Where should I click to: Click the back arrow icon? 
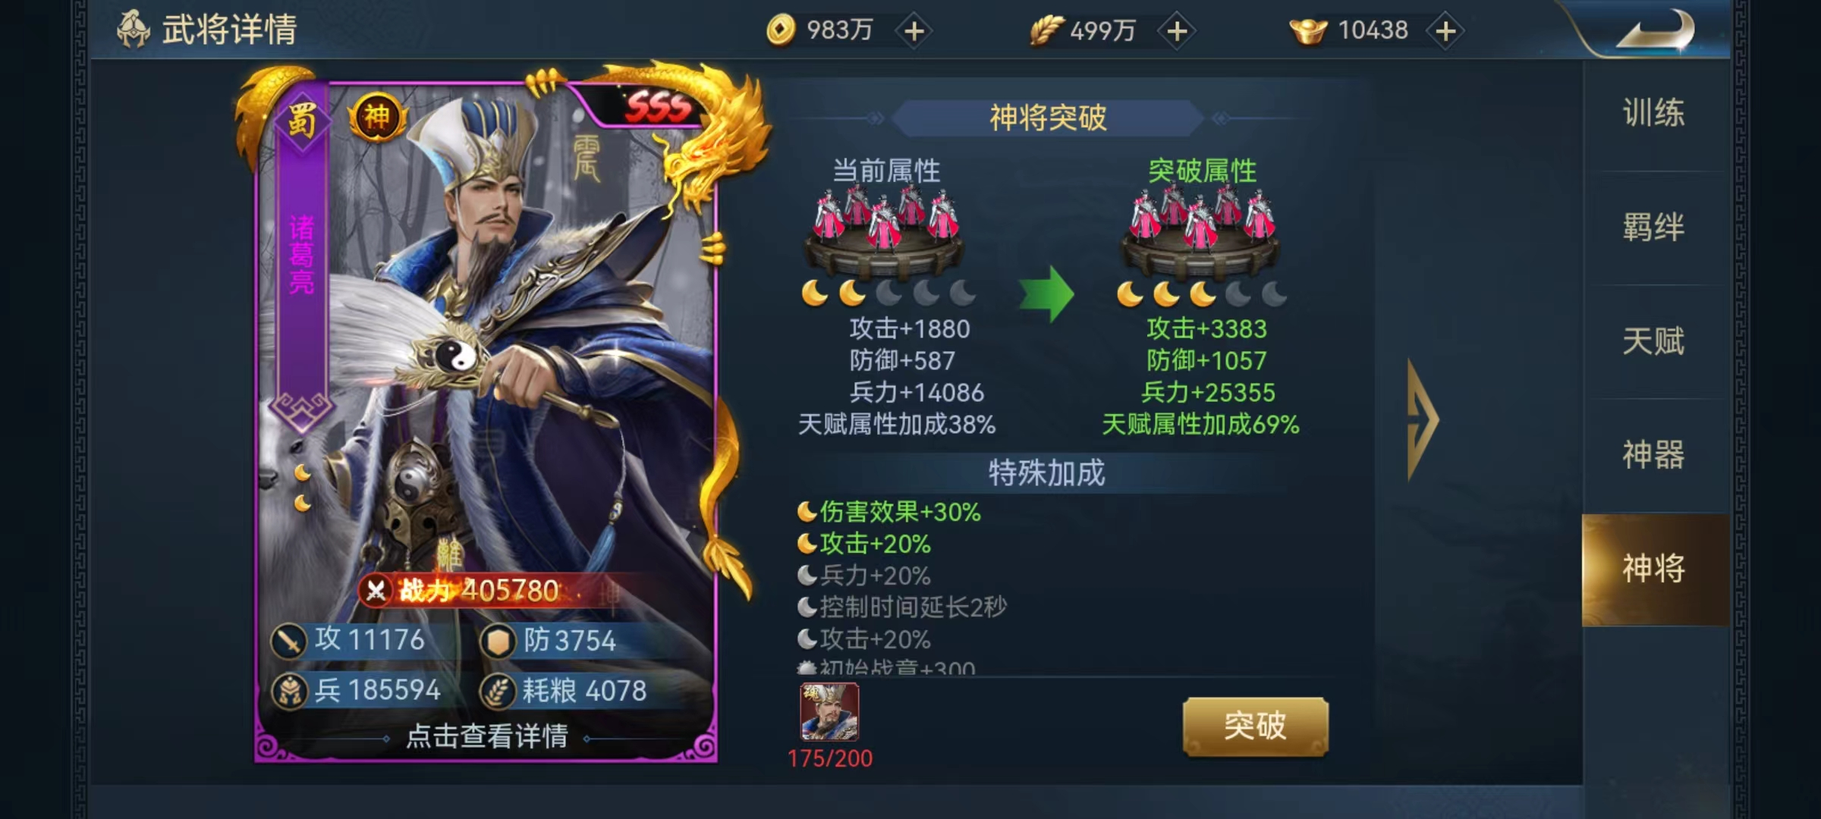click(x=1656, y=30)
